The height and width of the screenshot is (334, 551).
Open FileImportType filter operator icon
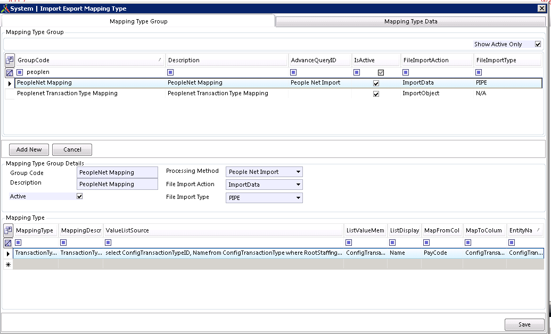479,72
